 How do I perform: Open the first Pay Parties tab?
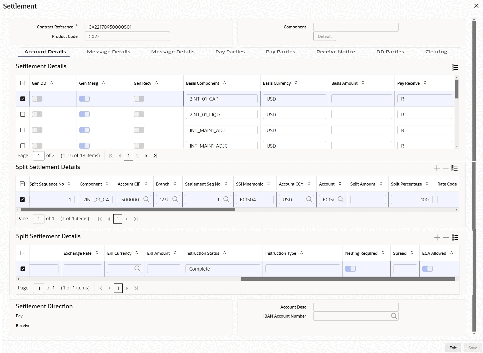tap(230, 52)
